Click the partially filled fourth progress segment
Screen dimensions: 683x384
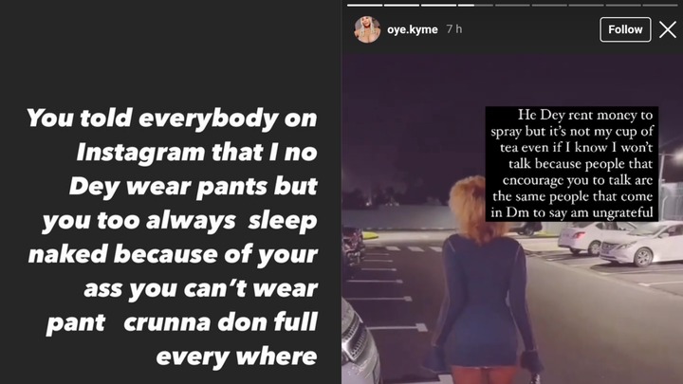click(x=475, y=6)
